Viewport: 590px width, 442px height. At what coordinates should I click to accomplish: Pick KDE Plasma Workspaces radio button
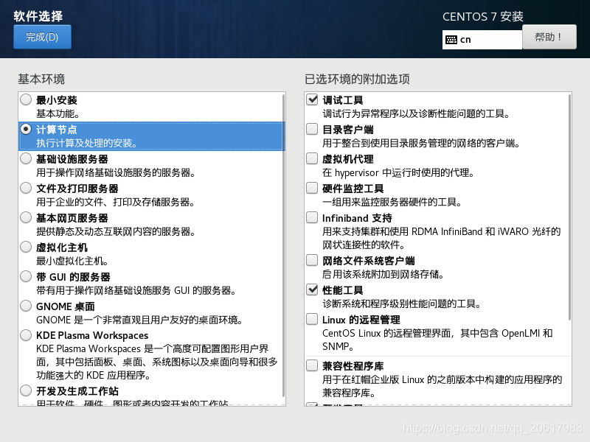(26, 335)
